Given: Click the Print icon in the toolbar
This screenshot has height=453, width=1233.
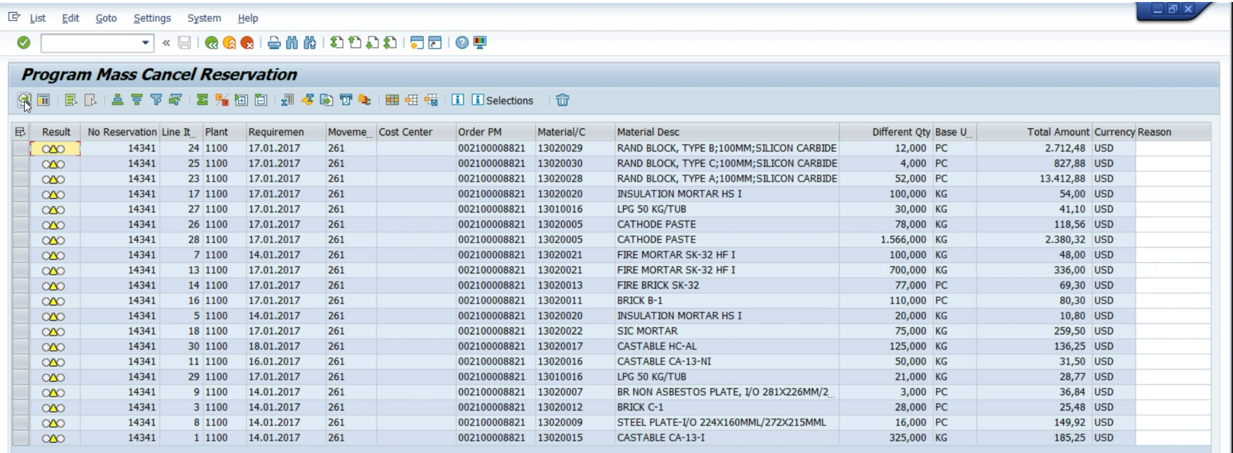Looking at the screenshot, I should point(274,43).
